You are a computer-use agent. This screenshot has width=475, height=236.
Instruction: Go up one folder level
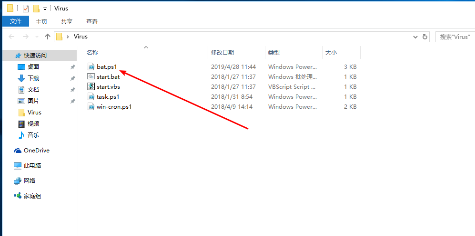pyautogui.click(x=47, y=37)
